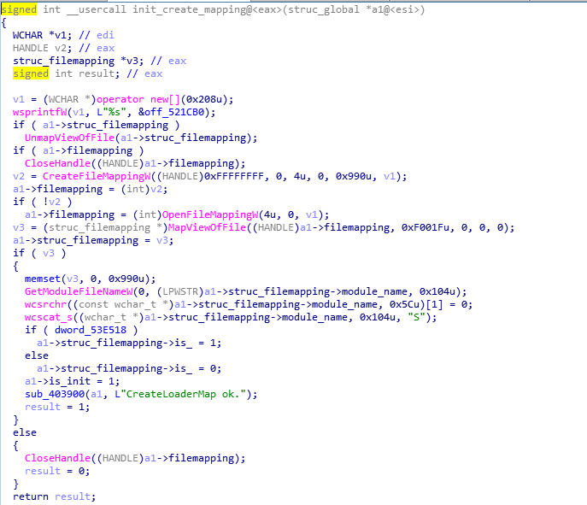Click the 'return result;' statement
This screenshot has width=587, height=505.
[55, 496]
